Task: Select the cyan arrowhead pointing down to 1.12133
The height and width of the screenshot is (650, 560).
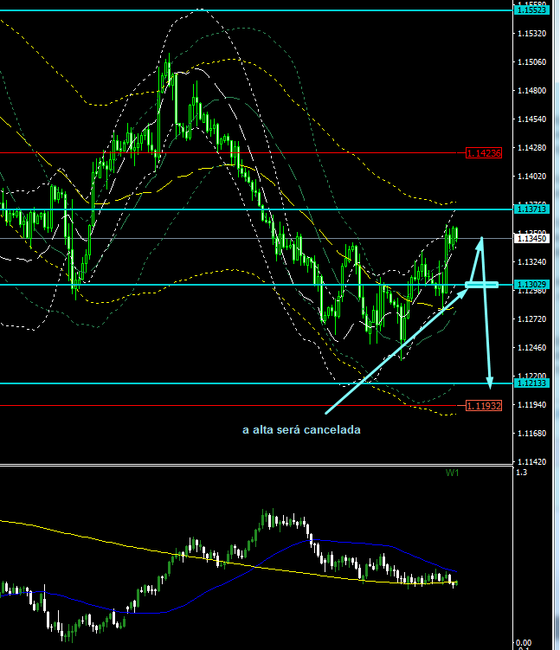Action: (x=490, y=379)
